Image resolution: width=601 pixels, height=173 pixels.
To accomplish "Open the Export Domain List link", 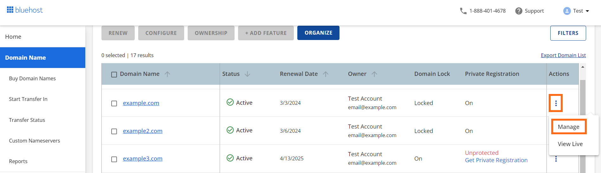I will pos(563,55).
